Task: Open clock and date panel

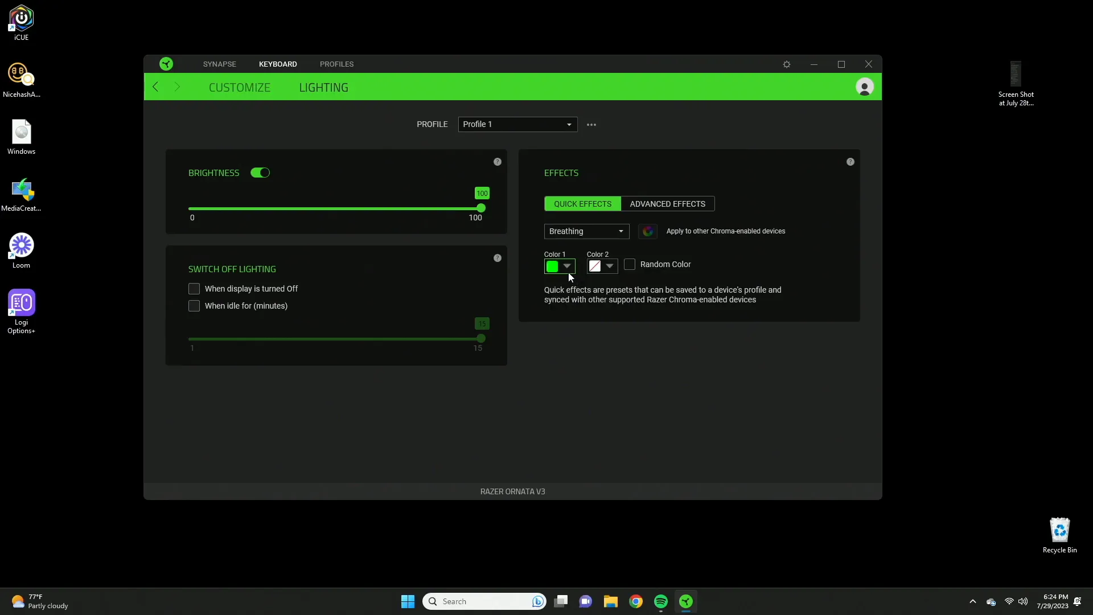Action: point(1053,601)
